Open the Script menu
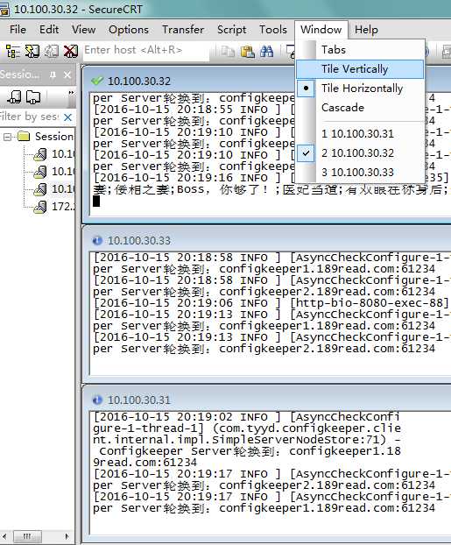This screenshot has width=451, height=545. tap(232, 30)
